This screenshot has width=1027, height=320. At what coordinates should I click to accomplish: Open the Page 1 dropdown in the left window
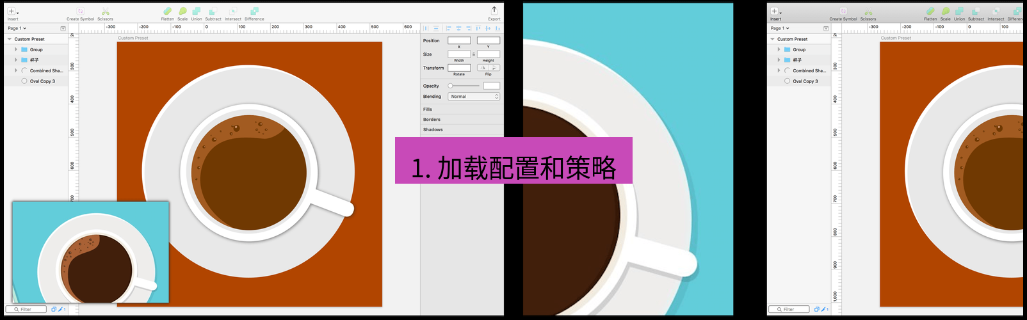17,28
